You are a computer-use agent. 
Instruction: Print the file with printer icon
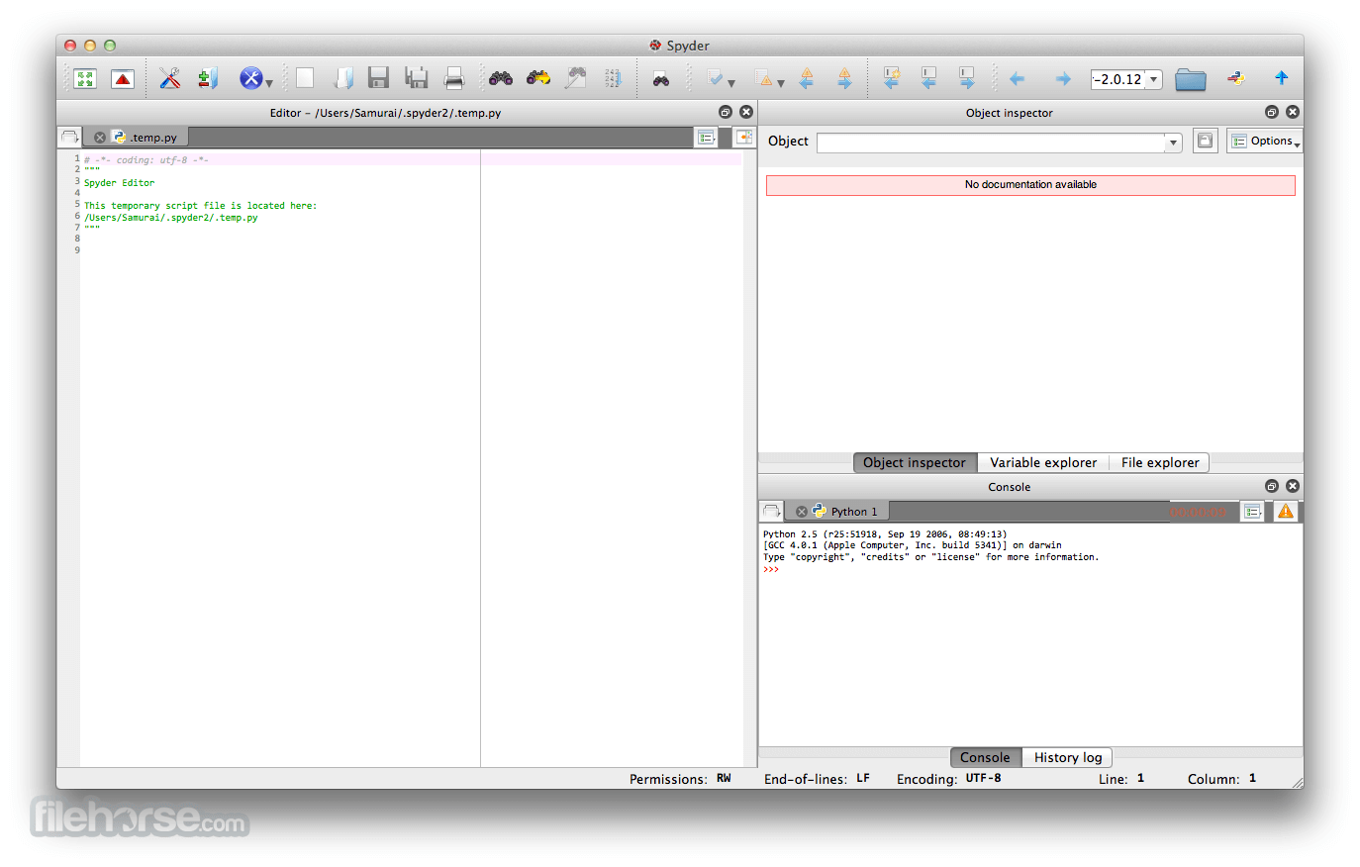coord(453,78)
